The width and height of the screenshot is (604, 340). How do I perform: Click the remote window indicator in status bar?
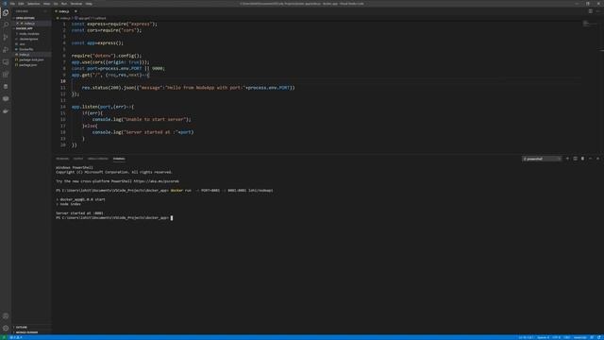4,337
